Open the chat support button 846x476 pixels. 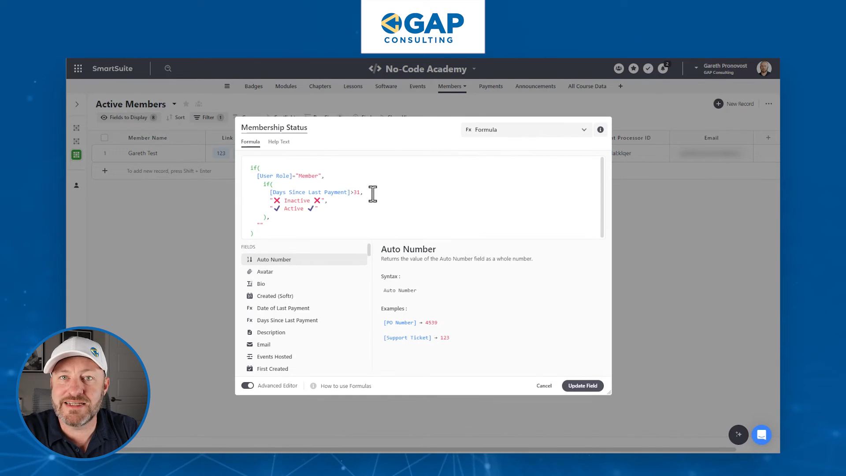[761, 435]
